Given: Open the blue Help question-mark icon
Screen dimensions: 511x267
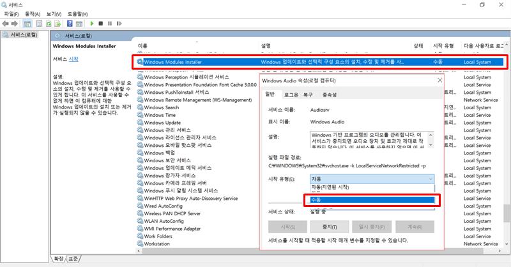Looking at the screenshot, I should pos(70,24).
